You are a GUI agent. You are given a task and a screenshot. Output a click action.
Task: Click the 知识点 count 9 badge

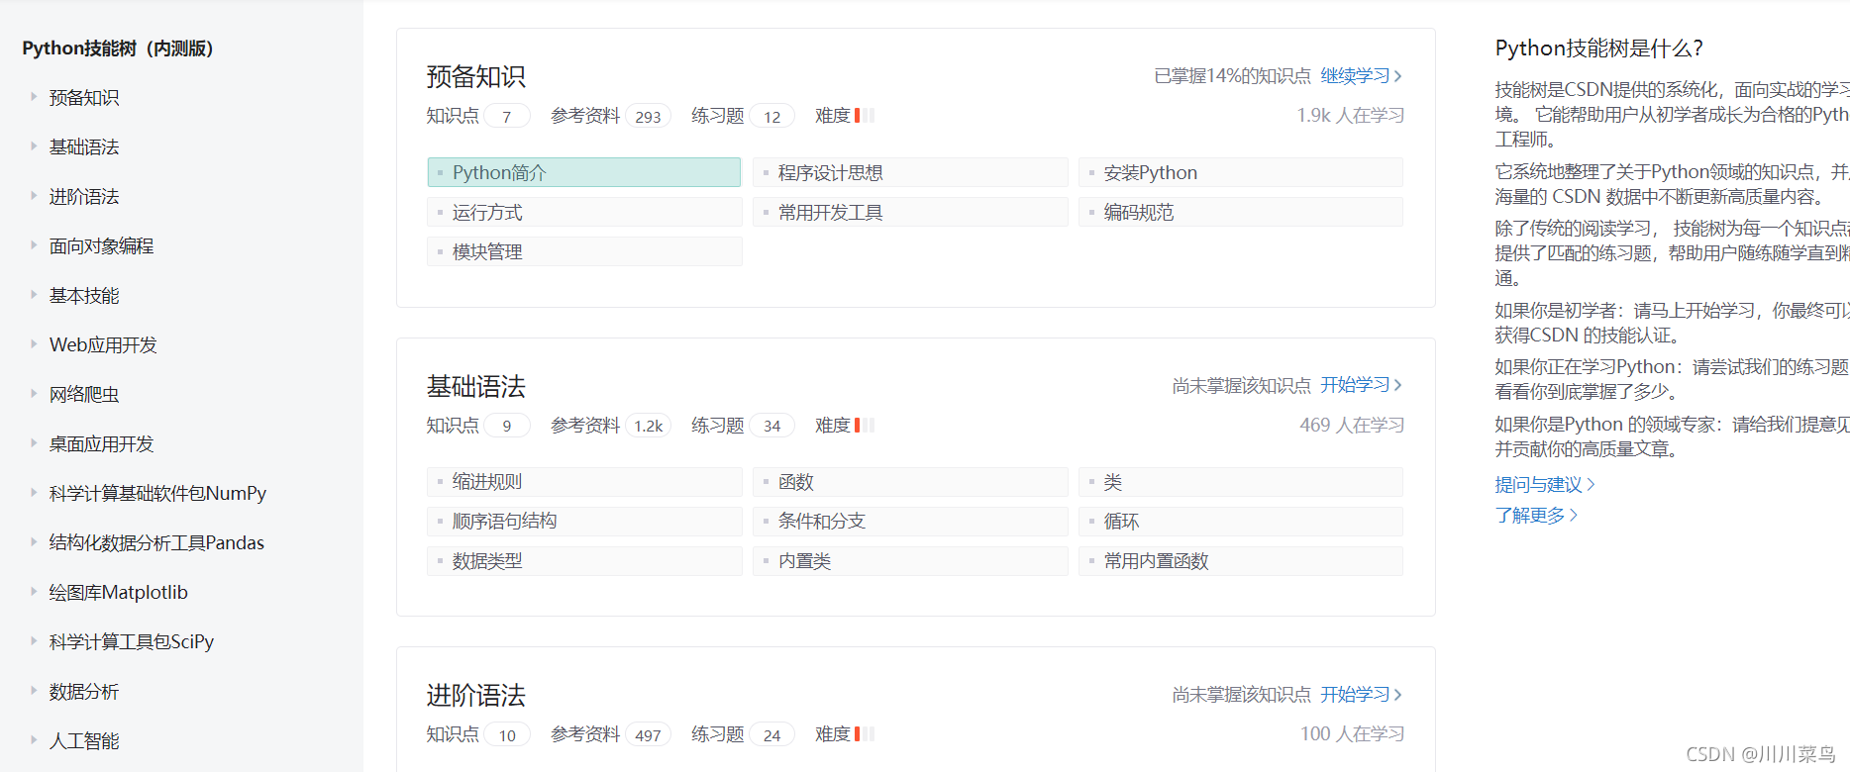pyautogui.click(x=507, y=426)
